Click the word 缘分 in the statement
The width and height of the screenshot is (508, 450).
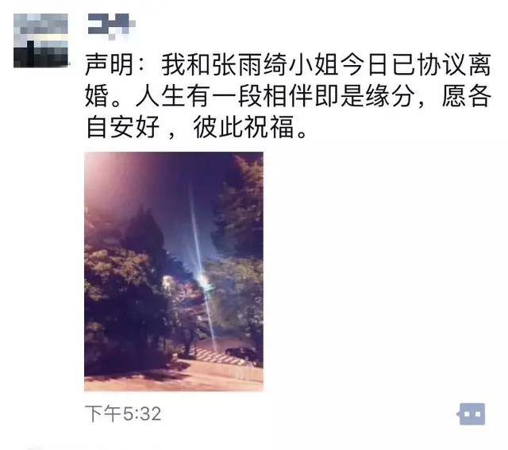click(x=391, y=96)
